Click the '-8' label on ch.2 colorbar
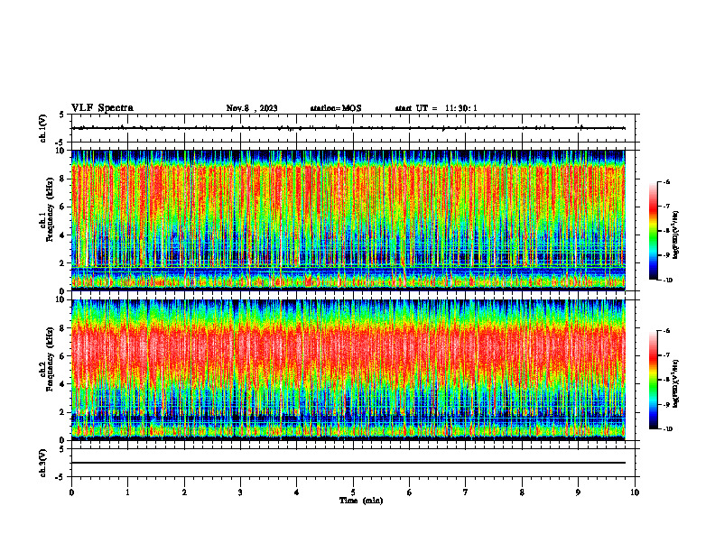Screen dimensions: 715x552 coord(666,380)
